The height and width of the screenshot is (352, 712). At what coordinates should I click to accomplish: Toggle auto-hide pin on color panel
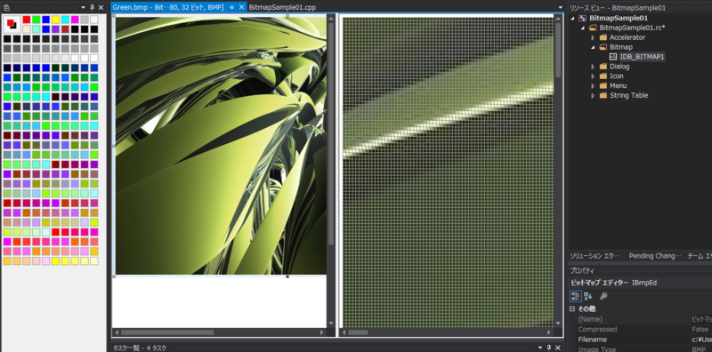[x=93, y=7]
